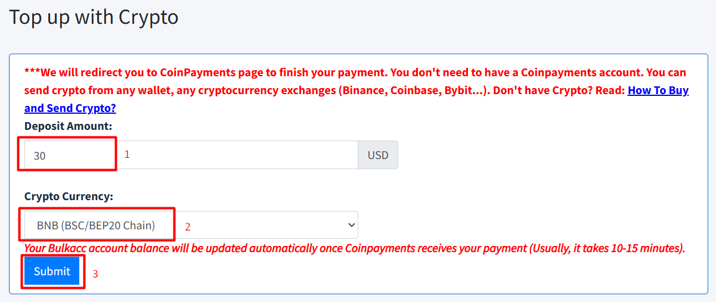Select the '30' value in the amount field

(x=40, y=155)
